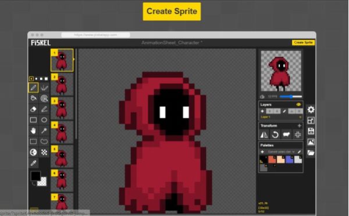
Task: Select the Lighten tool
Action: click(x=33, y=152)
